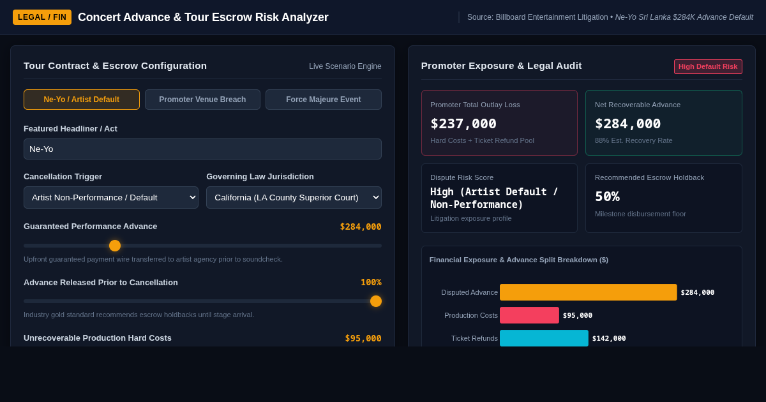Viewport: 766px width, 402px height.
Task: Click the Recommended Escrow Holdback card
Action: 664,198
